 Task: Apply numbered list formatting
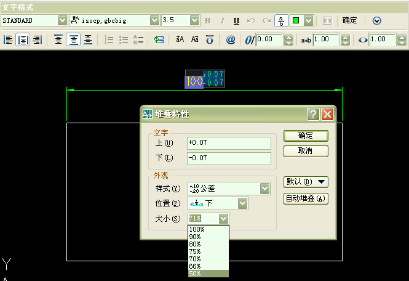coord(109,39)
